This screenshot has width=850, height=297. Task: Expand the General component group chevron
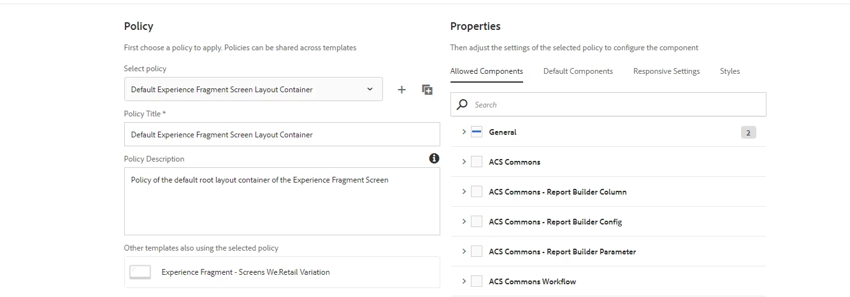point(464,132)
